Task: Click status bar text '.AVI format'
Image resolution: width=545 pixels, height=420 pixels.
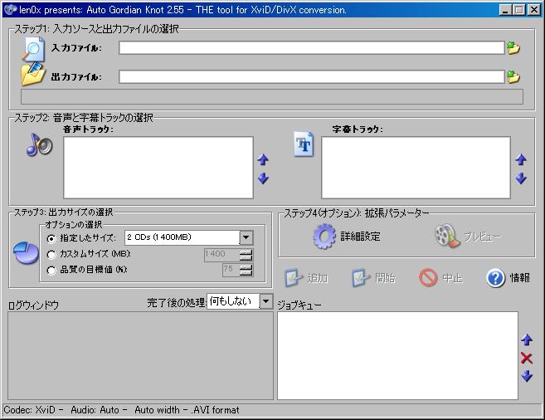Action: [215, 410]
